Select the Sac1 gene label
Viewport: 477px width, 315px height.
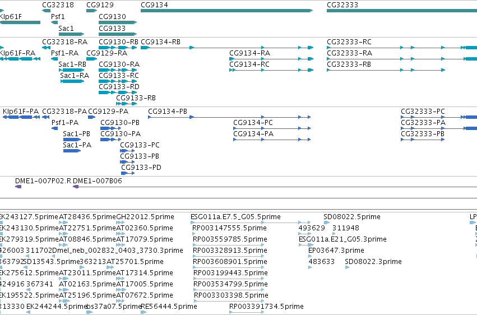66,28
